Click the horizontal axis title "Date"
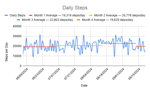The image size is (150, 92). pos(84,86)
